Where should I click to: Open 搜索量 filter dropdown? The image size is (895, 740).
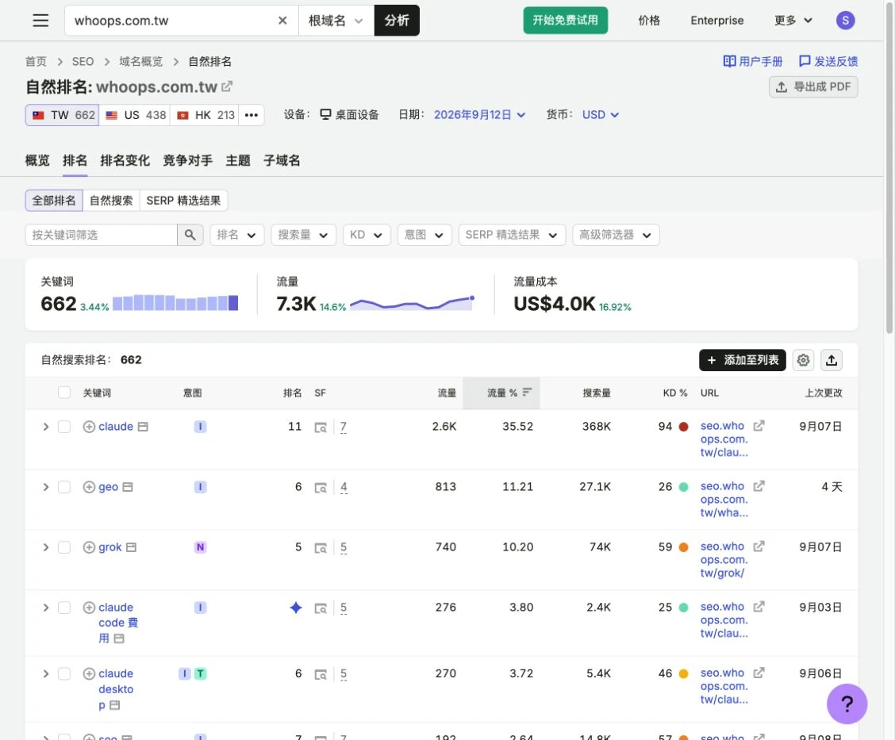303,235
